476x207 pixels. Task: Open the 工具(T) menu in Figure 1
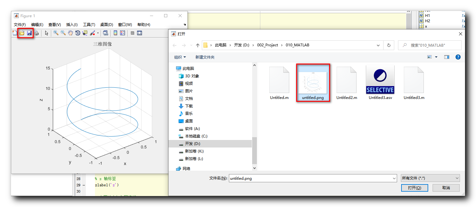89,24
